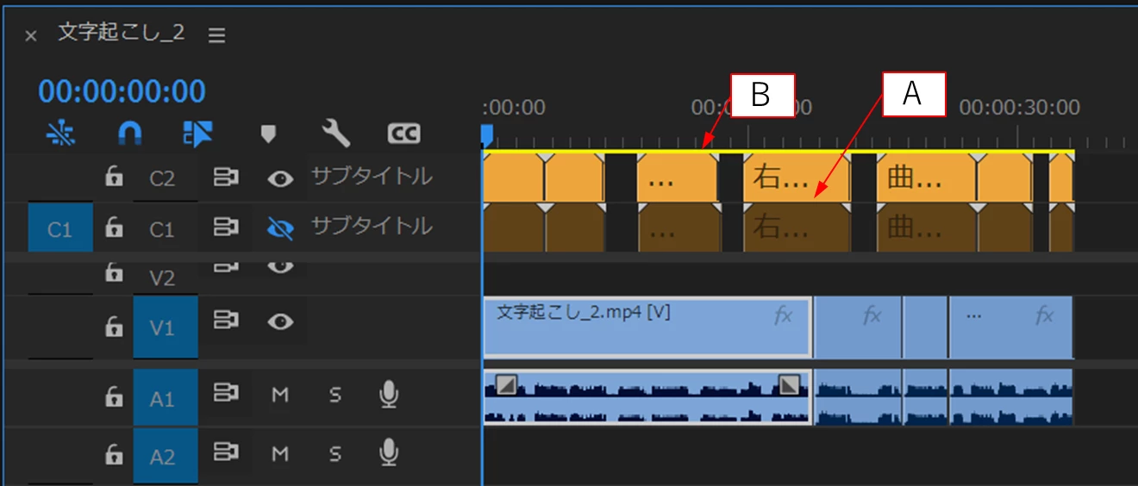
Task: Toggle lock on V1 video track
Action: coord(113,326)
